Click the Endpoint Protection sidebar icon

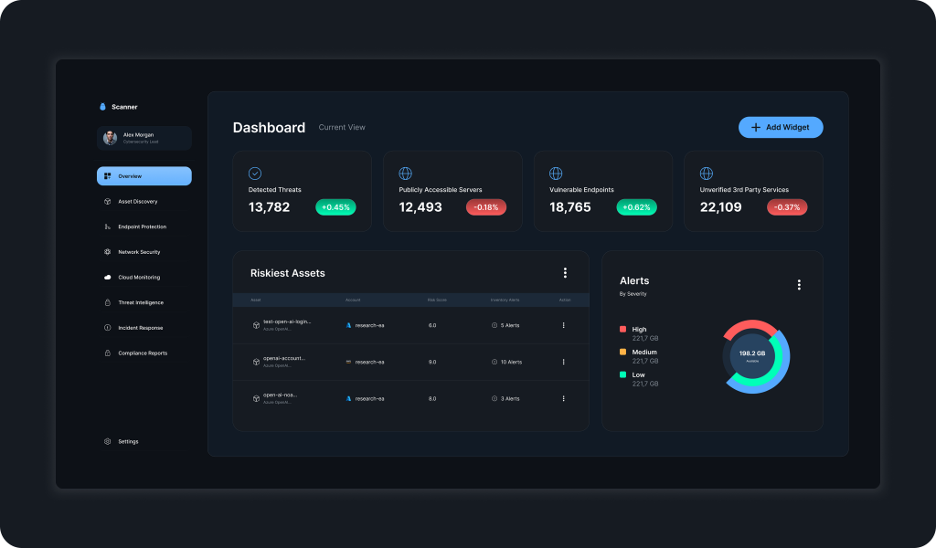(x=107, y=227)
